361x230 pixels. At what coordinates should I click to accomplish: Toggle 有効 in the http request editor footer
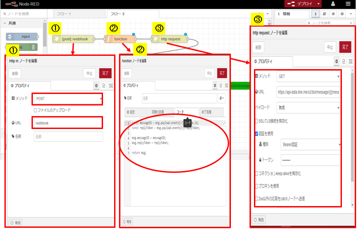(x=259, y=220)
